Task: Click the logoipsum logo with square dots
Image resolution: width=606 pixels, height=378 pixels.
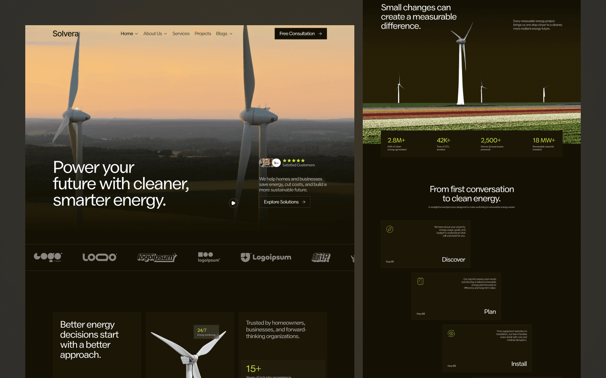Action: [209, 257]
